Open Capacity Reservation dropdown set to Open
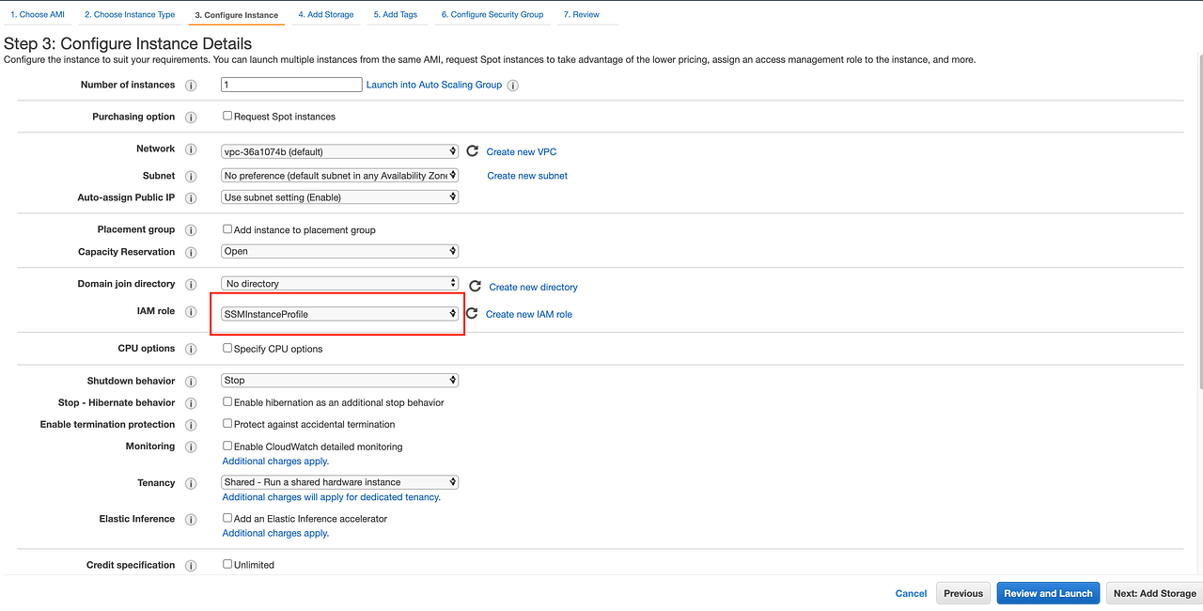Image resolution: width=1203 pixels, height=611 pixels. click(339, 251)
